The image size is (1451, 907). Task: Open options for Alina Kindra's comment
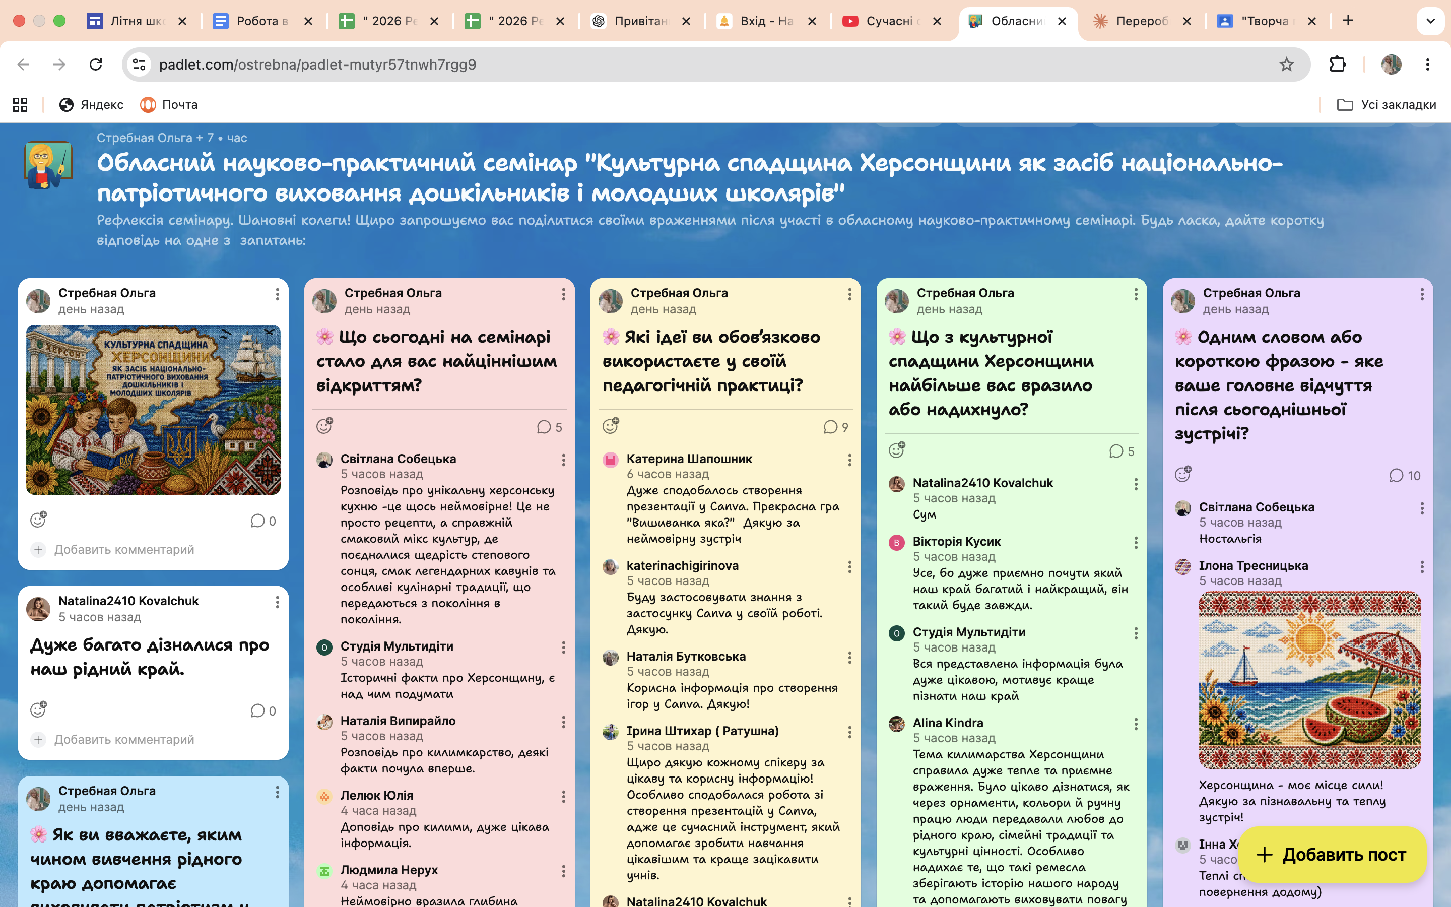[1136, 724]
